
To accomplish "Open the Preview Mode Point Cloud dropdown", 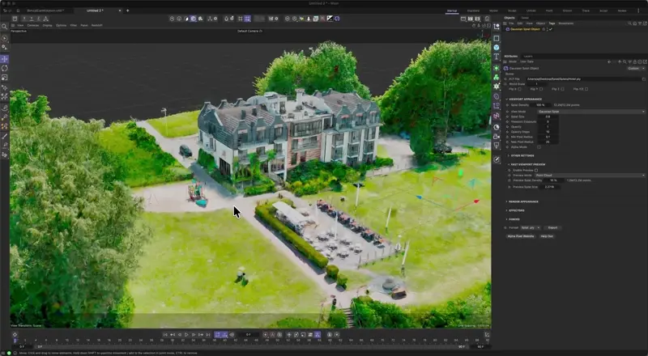I will pyautogui.click(x=590, y=175).
